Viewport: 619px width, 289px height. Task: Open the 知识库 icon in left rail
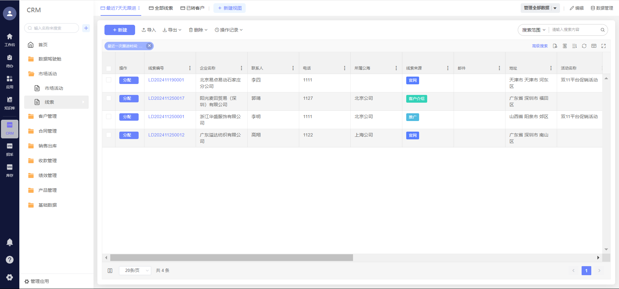10,103
